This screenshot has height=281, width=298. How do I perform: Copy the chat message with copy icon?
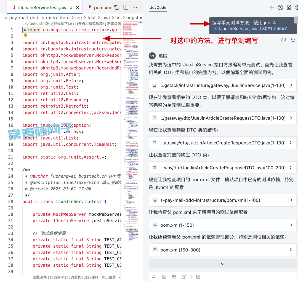click(x=283, y=40)
